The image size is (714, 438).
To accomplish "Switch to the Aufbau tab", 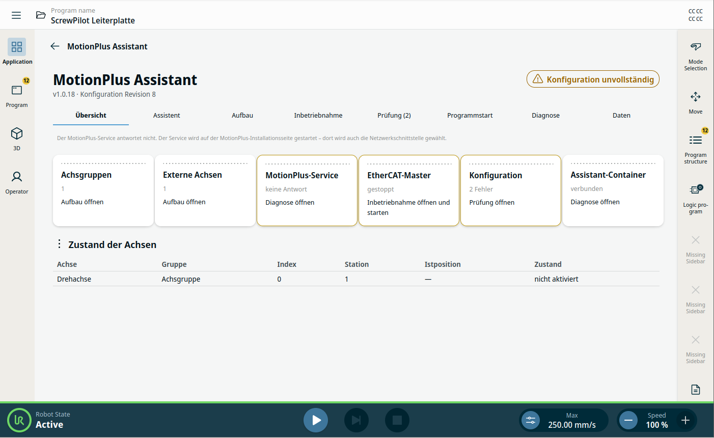I will tap(242, 116).
